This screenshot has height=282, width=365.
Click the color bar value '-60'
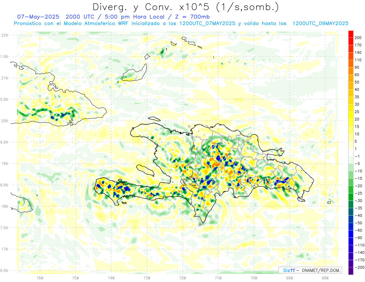(358, 230)
